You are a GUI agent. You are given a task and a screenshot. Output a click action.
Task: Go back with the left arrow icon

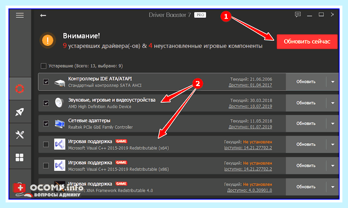coord(43,16)
